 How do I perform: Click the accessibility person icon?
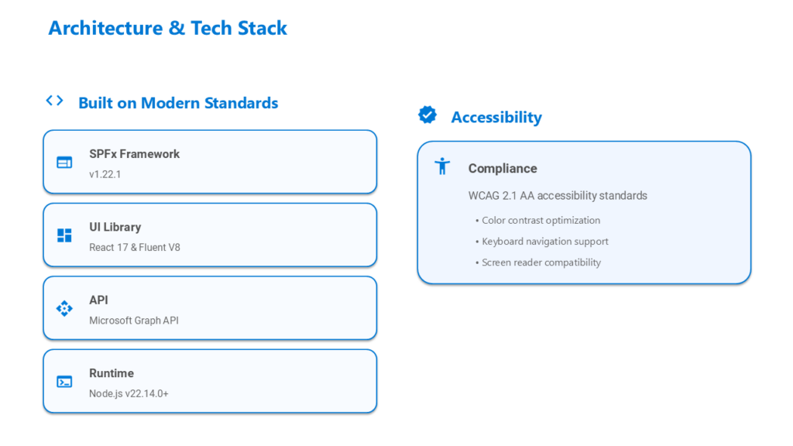pyautogui.click(x=442, y=166)
